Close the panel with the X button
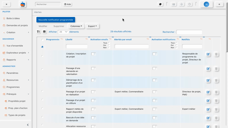 click(6, 4)
